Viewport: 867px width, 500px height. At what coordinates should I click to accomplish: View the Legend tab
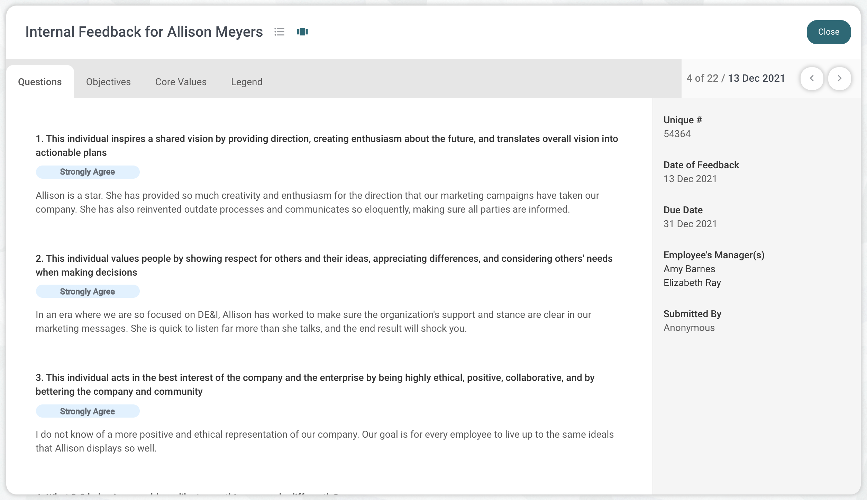pyautogui.click(x=247, y=82)
